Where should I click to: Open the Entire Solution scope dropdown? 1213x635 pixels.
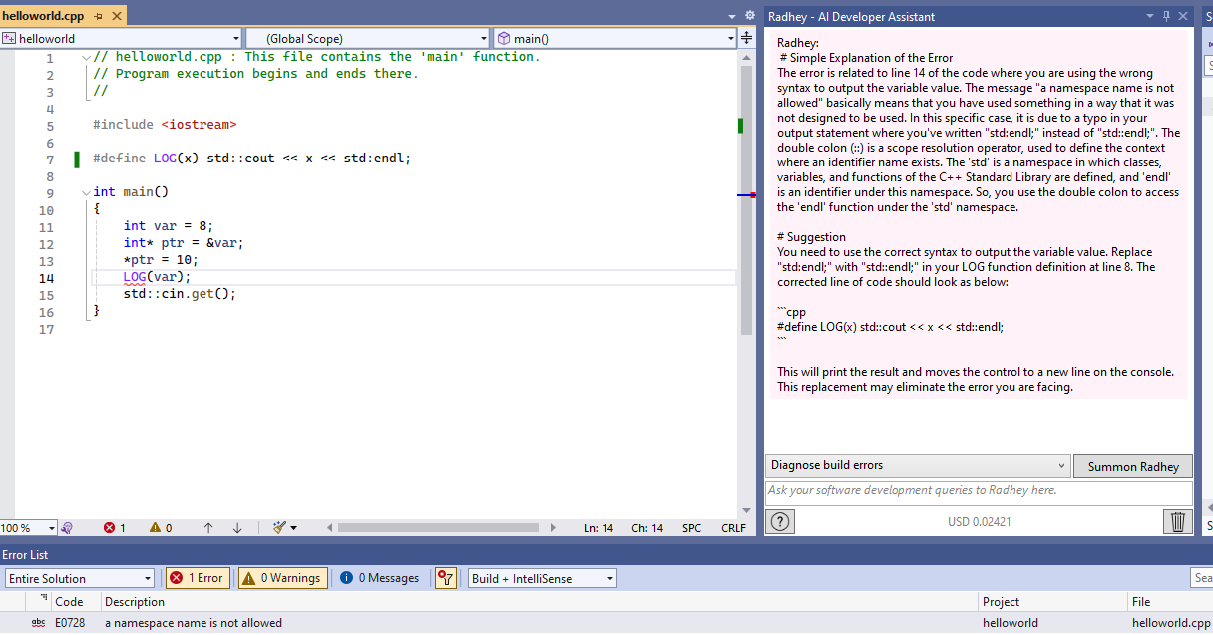pyautogui.click(x=80, y=578)
